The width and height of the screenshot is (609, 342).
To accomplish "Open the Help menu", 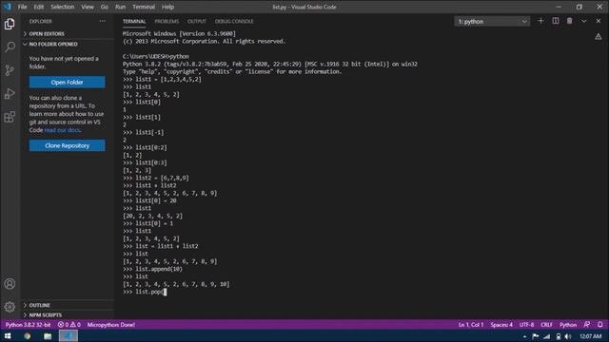I will (x=167, y=7).
